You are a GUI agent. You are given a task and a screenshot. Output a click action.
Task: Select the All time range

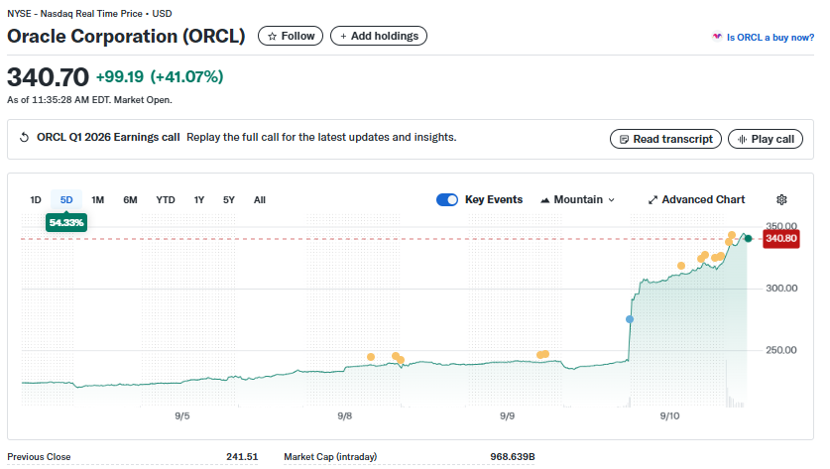pos(260,200)
